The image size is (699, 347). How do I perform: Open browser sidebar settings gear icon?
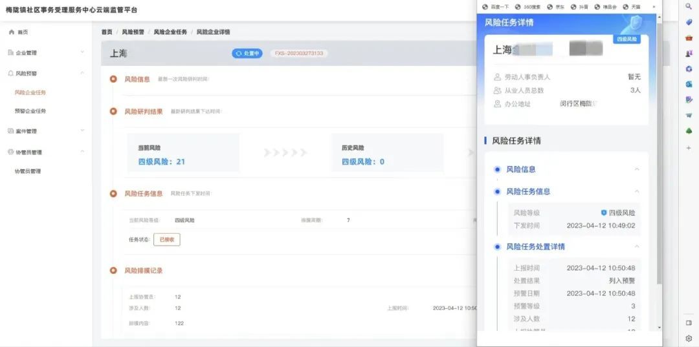[689, 338]
